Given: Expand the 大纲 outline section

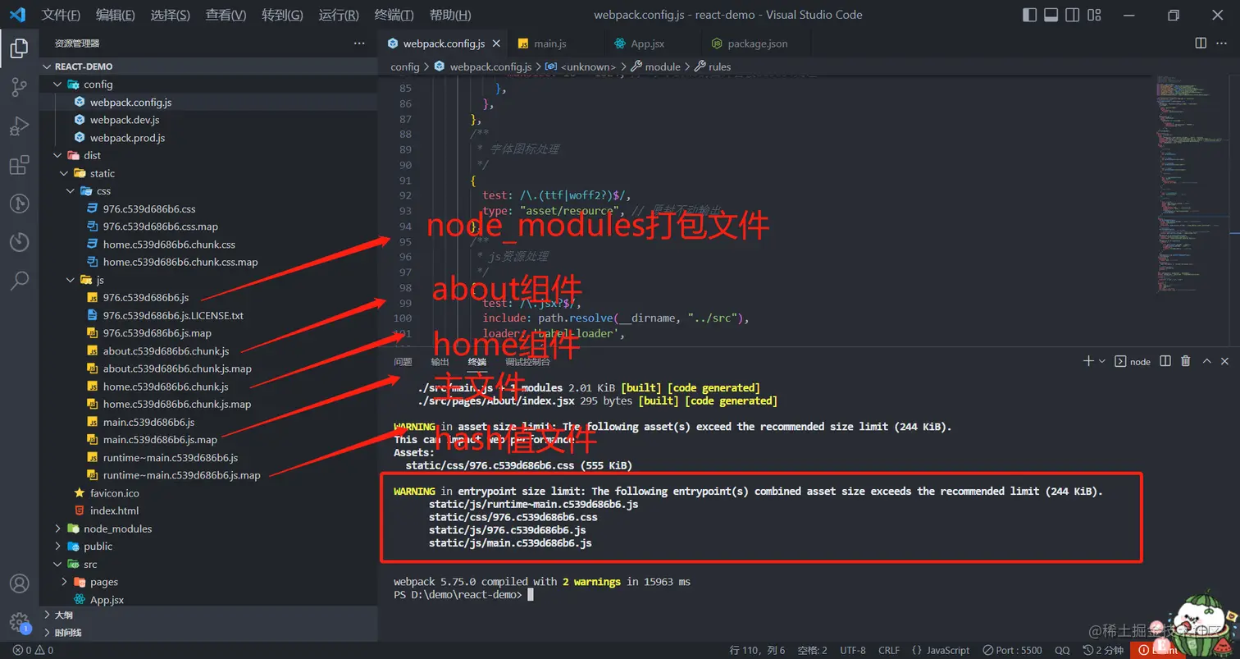Looking at the screenshot, I should (63, 616).
